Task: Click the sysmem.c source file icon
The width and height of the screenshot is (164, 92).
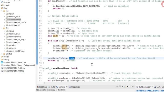Action: [x=7, y=48]
